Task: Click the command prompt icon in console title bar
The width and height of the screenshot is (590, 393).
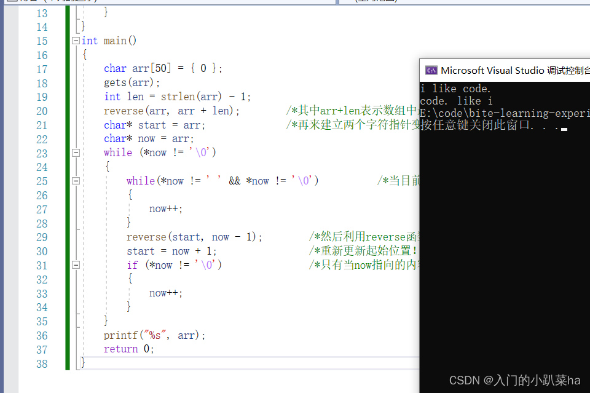Action: pyautogui.click(x=431, y=69)
